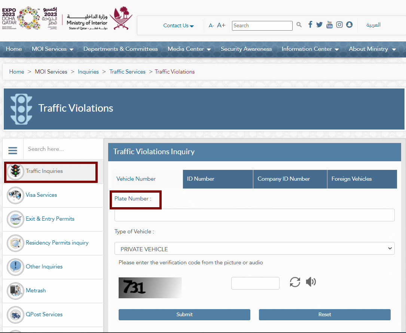Screen dimensions: 406x333
Task: Play the audio verification code
Action: 311,282
